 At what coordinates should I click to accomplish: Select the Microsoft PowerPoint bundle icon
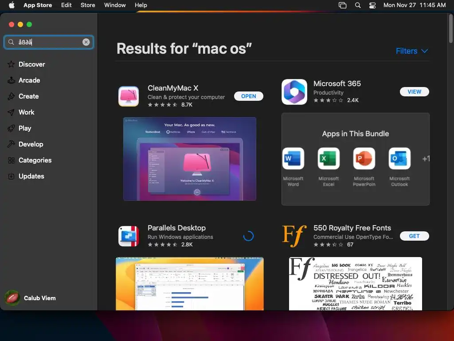[364, 159]
